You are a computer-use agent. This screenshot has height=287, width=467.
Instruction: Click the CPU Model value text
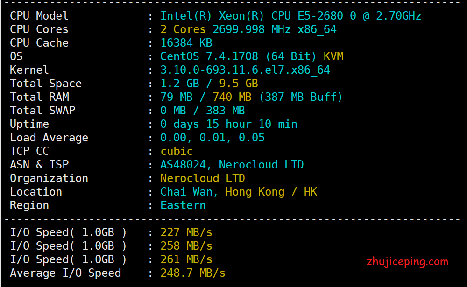(x=290, y=16)
